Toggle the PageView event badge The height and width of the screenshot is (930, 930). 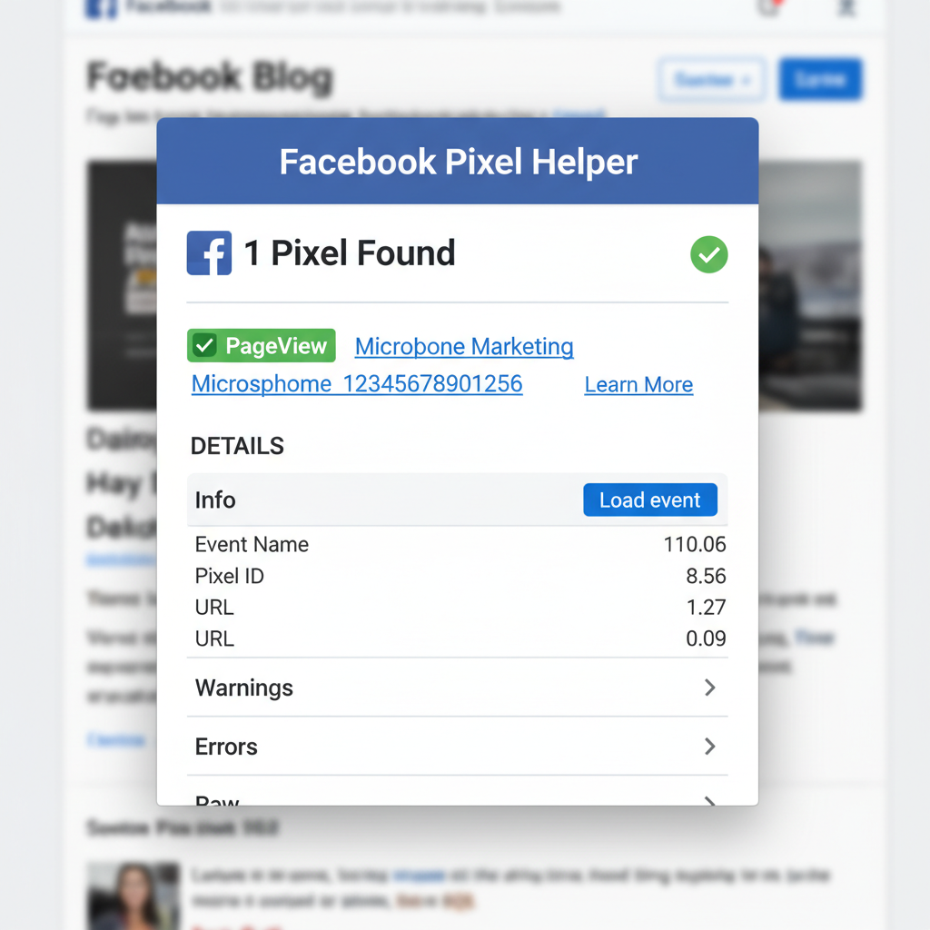point(261,345)
